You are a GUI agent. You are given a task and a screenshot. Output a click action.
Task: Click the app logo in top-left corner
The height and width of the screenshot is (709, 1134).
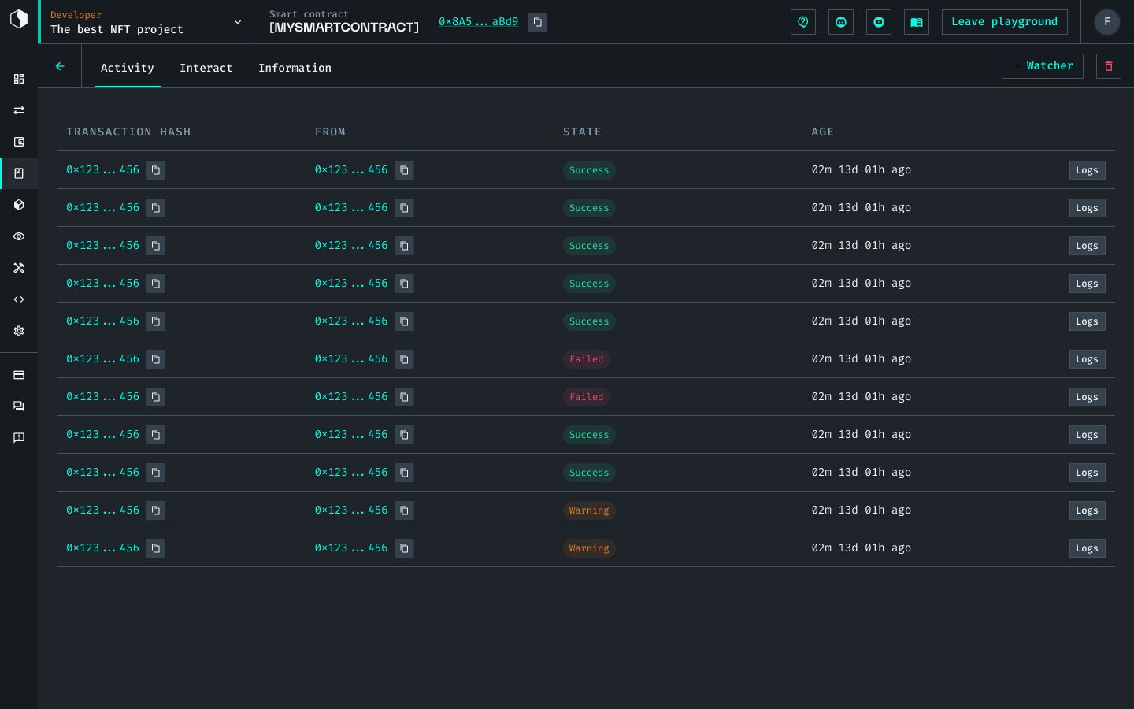pos(19,19)
